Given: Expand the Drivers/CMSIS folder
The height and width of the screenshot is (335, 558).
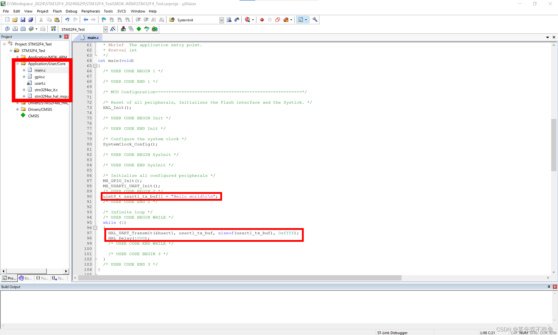Looking at the screenshot, I should point(18,109).
